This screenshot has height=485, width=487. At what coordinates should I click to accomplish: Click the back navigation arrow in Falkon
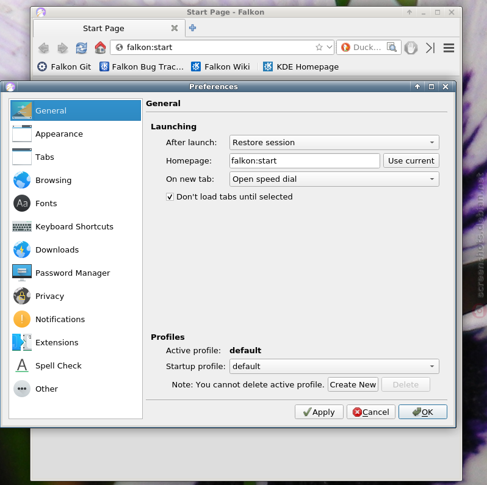[43, 48]
